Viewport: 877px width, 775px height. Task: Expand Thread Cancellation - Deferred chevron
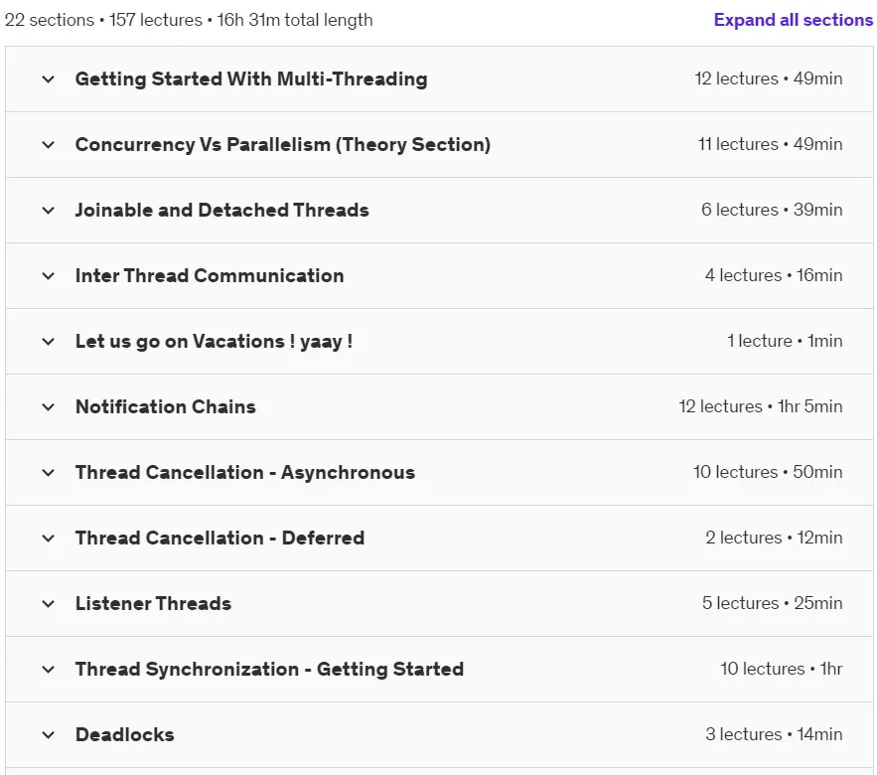coord(48,539)
